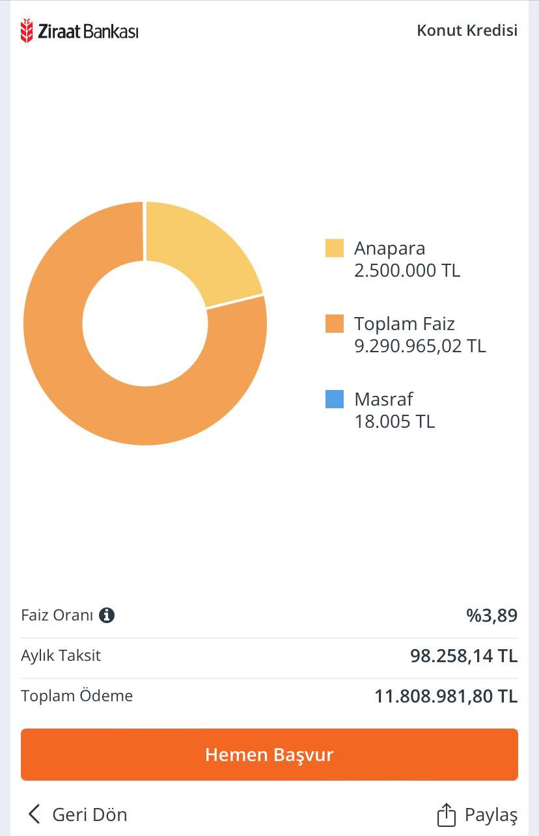Click the Faiz Oranı label text
The width and height of the screenshot is (539, 836).
coord(57,615)
